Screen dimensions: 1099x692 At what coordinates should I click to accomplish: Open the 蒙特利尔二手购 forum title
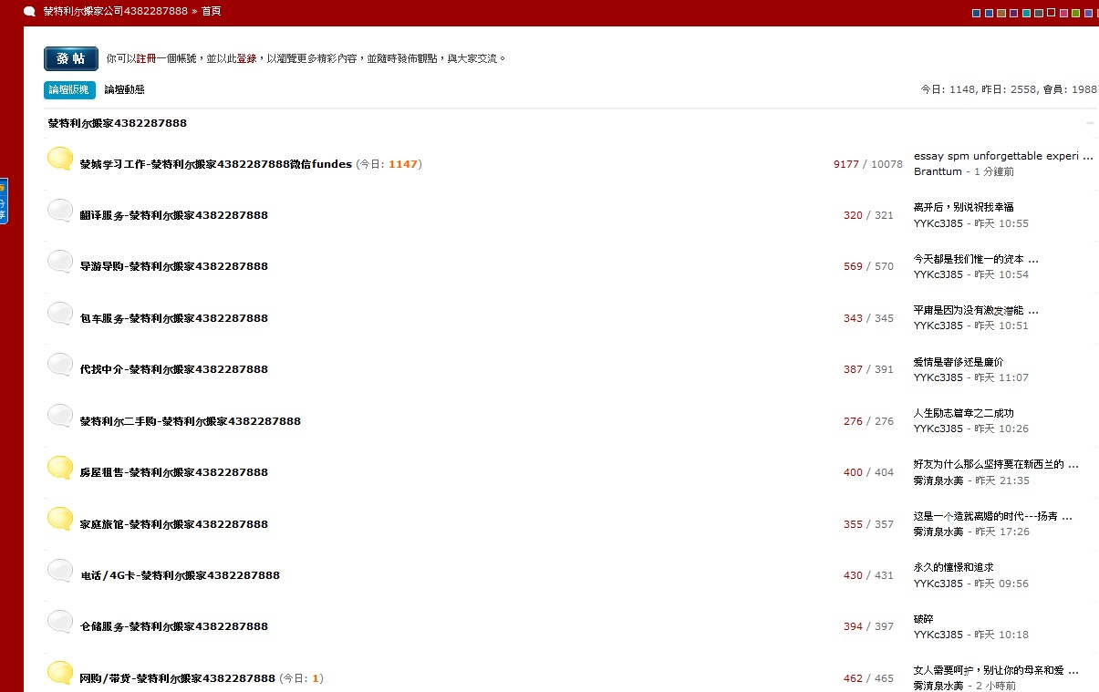point(190,421)
